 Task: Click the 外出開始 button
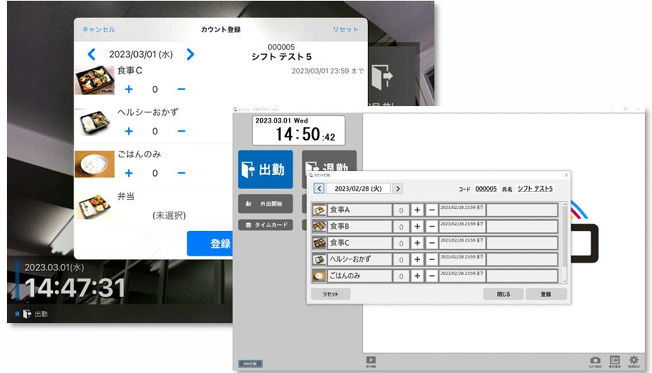265,203
